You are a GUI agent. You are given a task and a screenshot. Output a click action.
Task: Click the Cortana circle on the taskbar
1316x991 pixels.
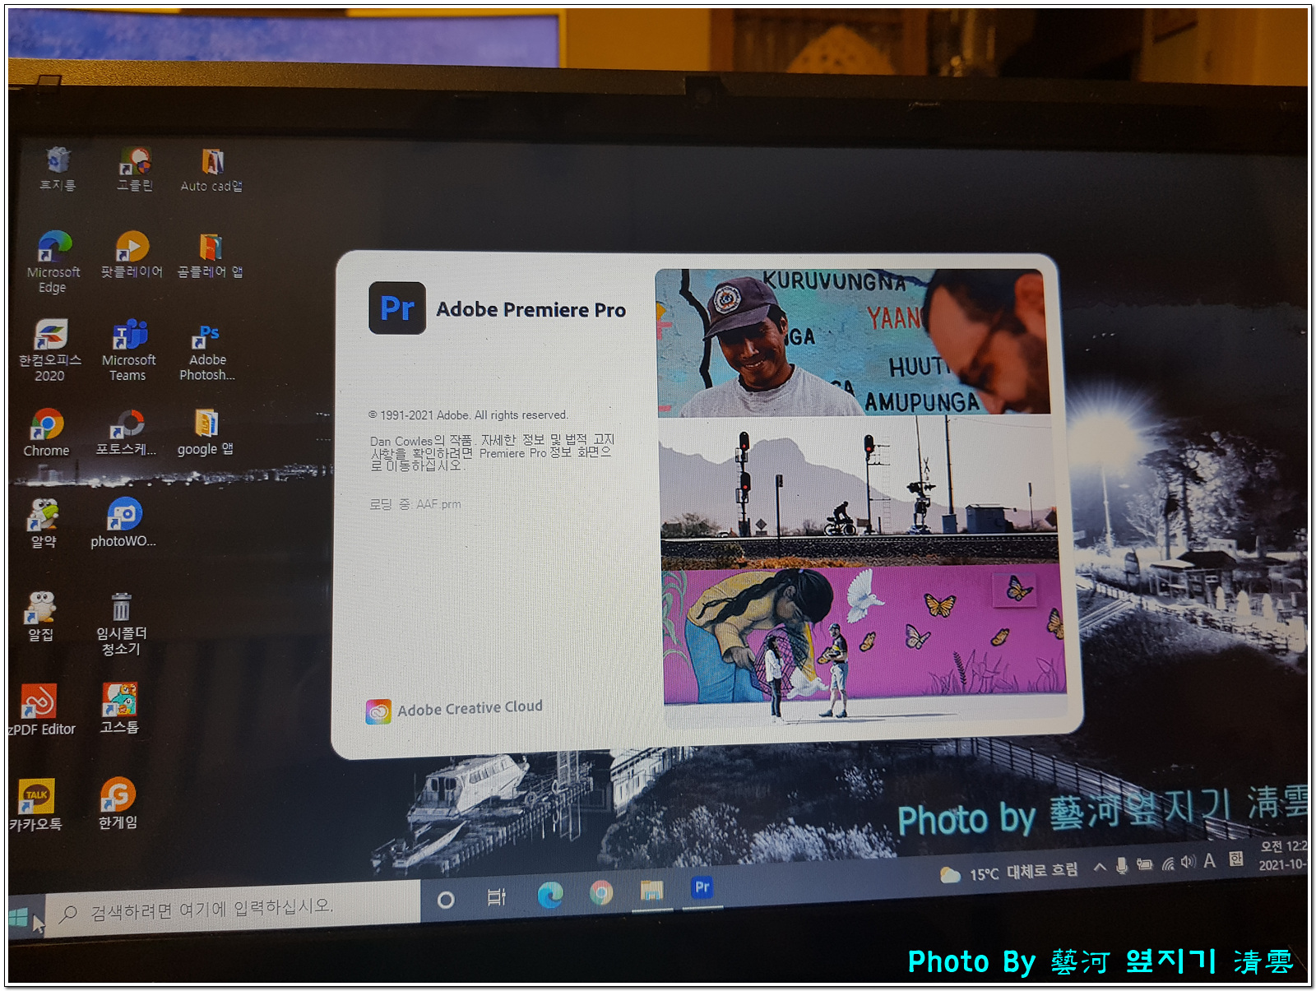[446, 900]
